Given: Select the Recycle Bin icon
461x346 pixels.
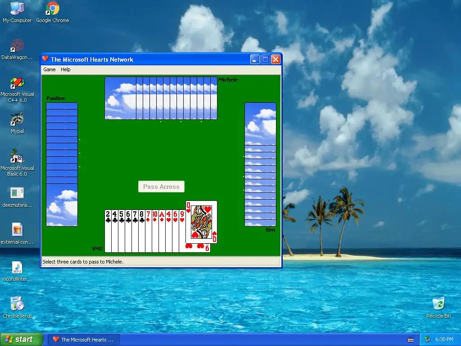Looking at the screenshot, I should tap(438, 307).
